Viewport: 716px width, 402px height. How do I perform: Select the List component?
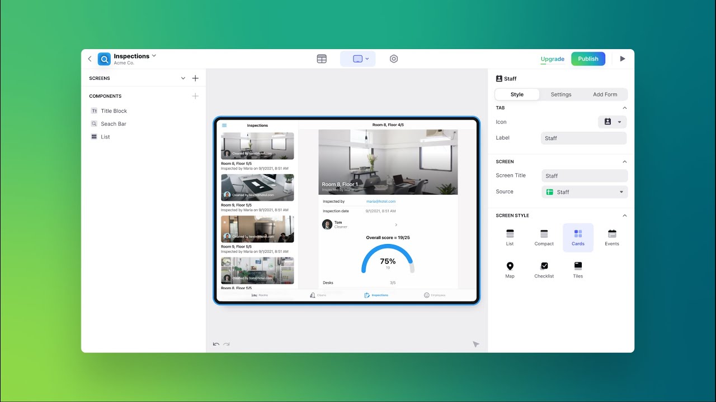point(105,137)
